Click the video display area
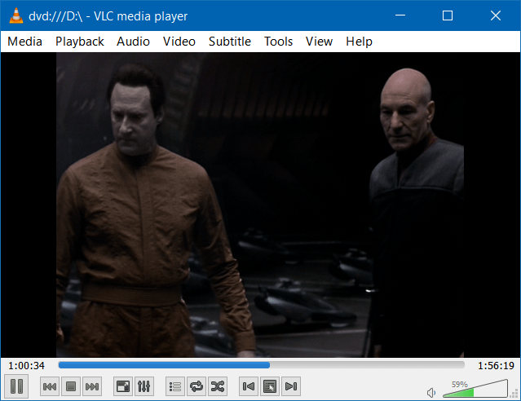Screen dimensions: 521x401 260,205
